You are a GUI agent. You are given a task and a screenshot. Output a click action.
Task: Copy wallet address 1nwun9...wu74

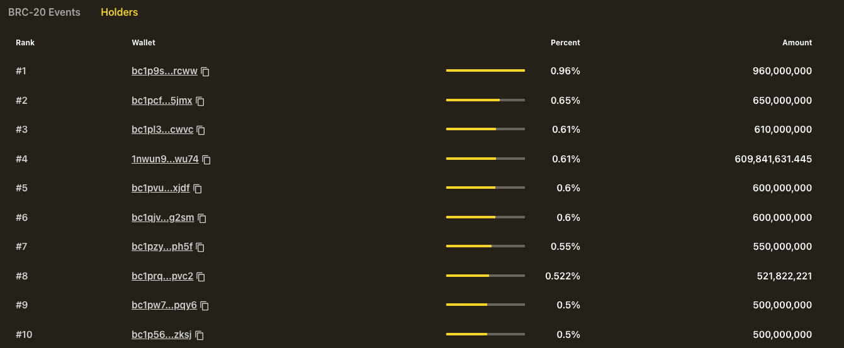click(206, 160)
